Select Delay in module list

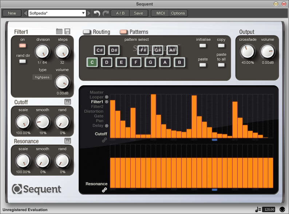coord(98,125)
